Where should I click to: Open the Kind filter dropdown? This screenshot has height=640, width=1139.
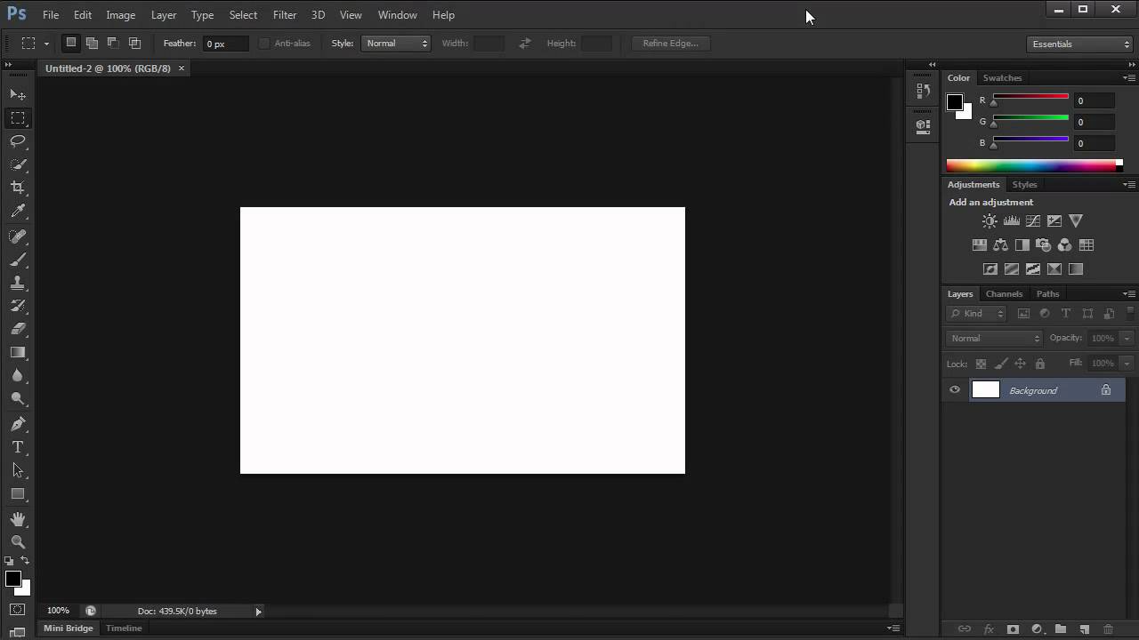(976, 313)
